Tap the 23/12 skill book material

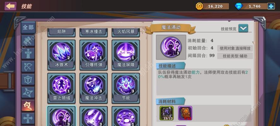166,113
